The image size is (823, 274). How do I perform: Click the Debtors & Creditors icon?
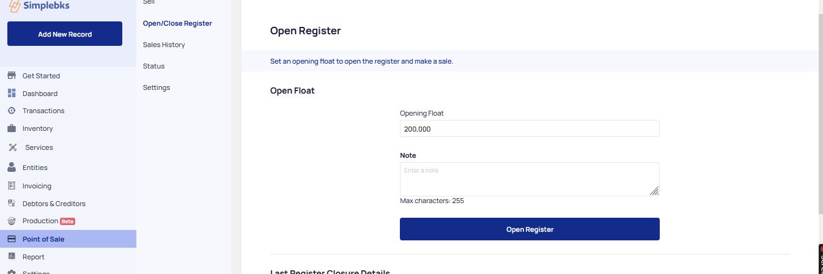tap(11, 204)
